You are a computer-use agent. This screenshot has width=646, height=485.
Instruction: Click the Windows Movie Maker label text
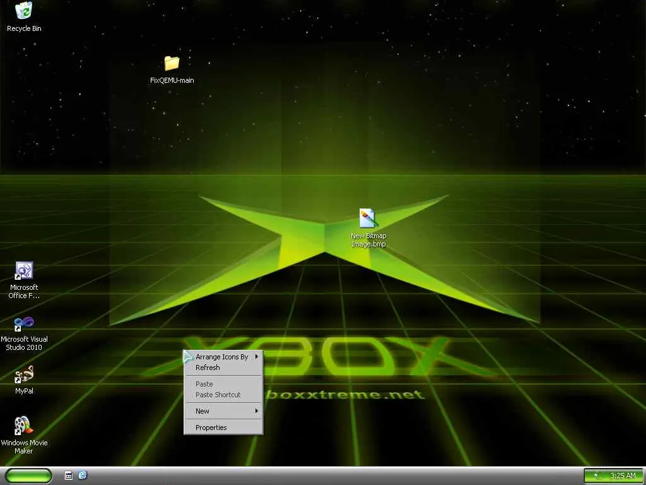pyautogui.click(x=24, y=447)
